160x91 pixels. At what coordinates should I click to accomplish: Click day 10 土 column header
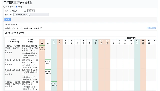click(x=95, y=42)
